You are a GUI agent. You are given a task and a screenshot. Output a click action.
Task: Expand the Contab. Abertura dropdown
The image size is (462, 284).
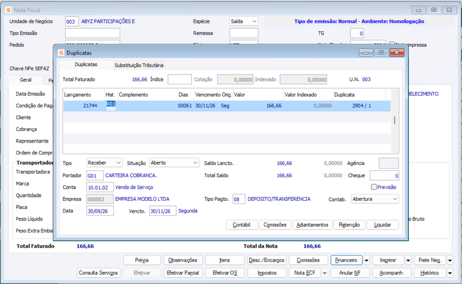tap(395, 199)
